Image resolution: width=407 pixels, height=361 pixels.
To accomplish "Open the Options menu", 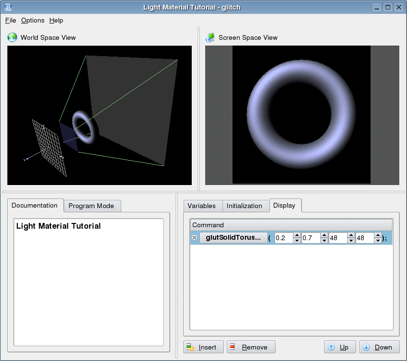I will pos(33,20).
